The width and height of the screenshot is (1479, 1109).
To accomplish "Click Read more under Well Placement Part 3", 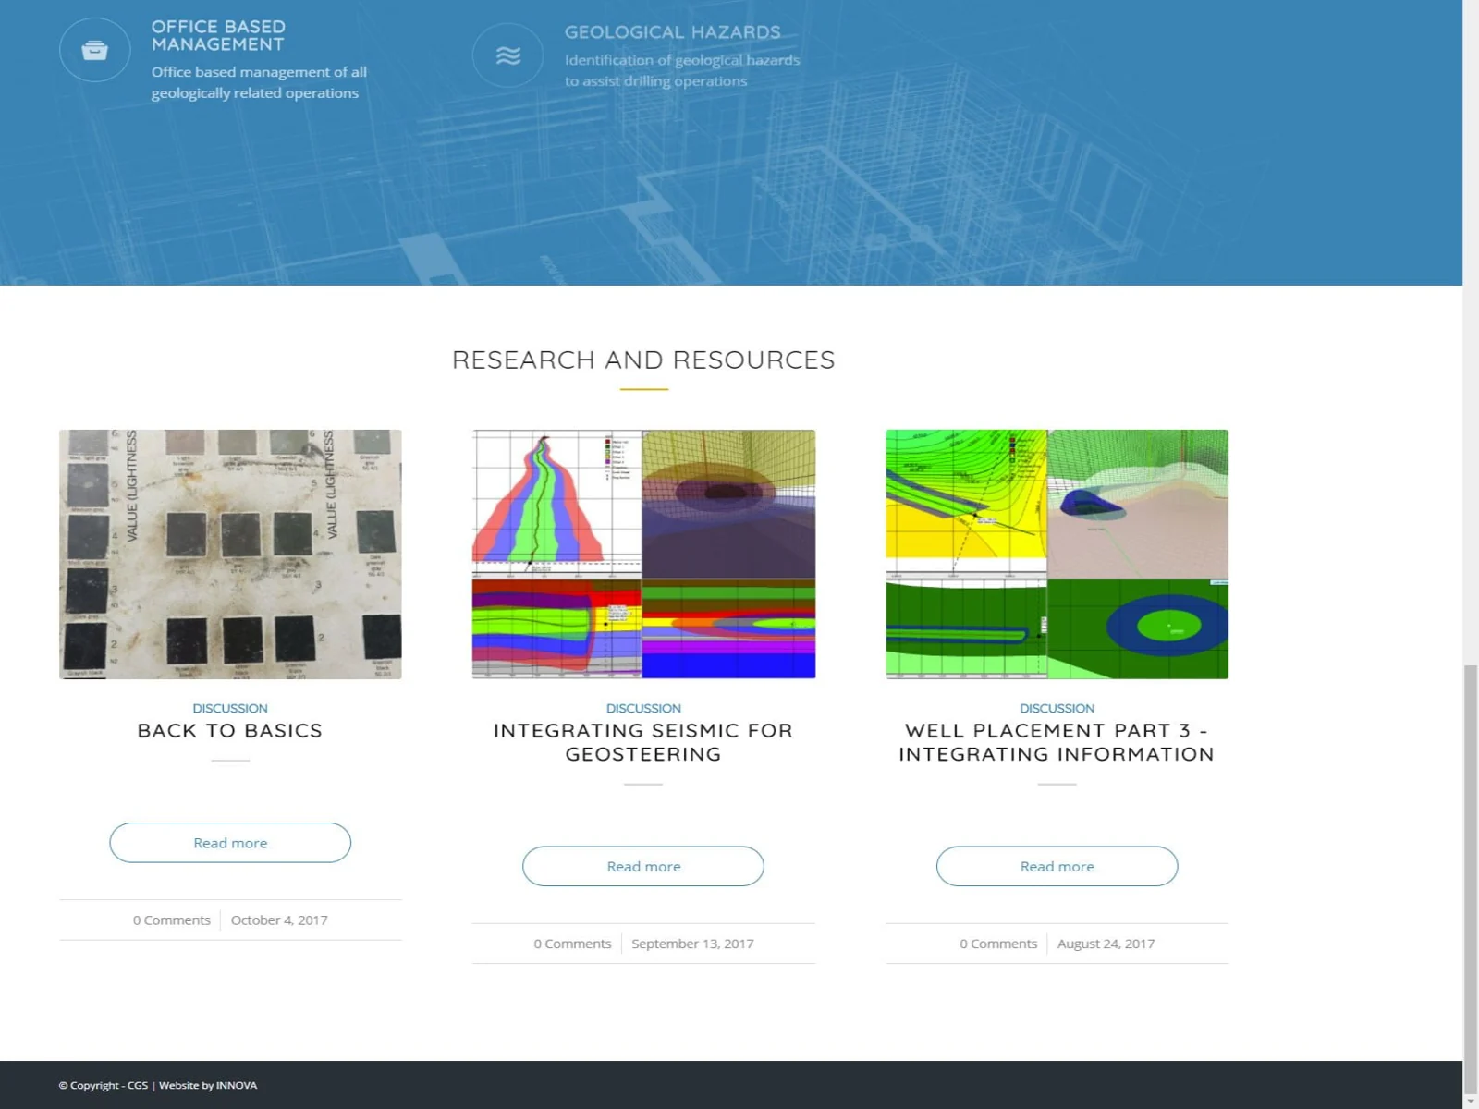I will (x=1057, y=866).
